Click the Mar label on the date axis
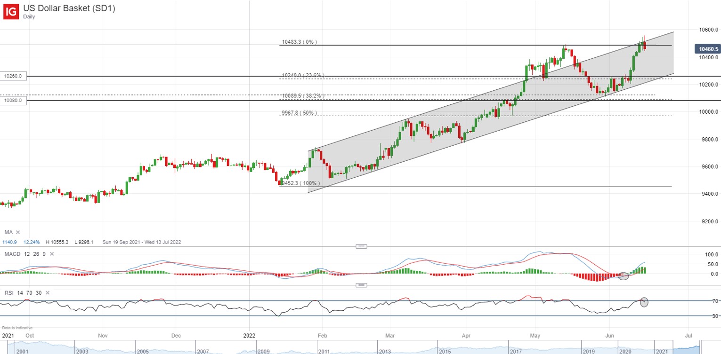The width and height of the screenshot is (721, 354). (x=391, y=336)
